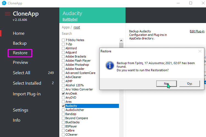Image resolution: width=206 pixels, height=137 pixels.
Task: Open Import Plug-in
Action: click(x=27, y=94)
